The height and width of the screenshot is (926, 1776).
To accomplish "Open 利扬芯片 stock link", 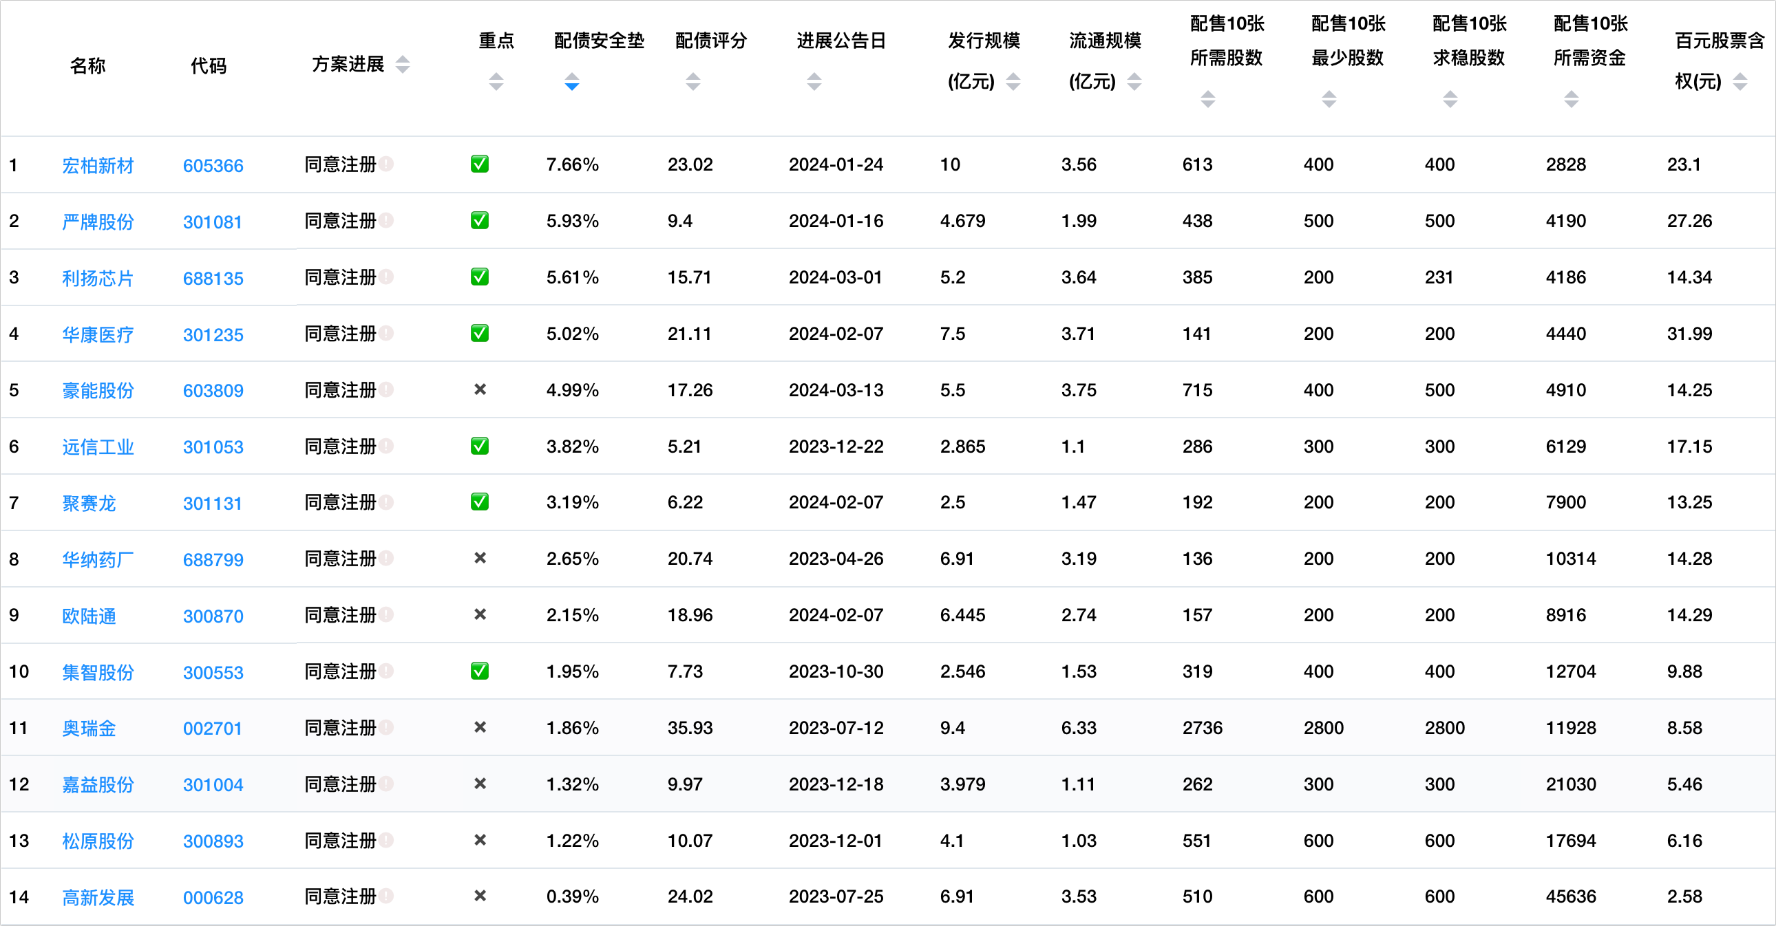I will (97, 279).
